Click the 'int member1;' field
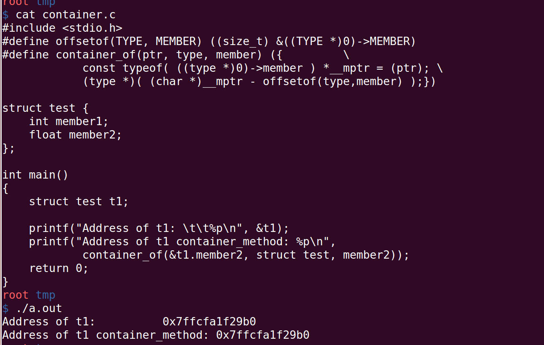The image size is (544, 345). (69, 121)
